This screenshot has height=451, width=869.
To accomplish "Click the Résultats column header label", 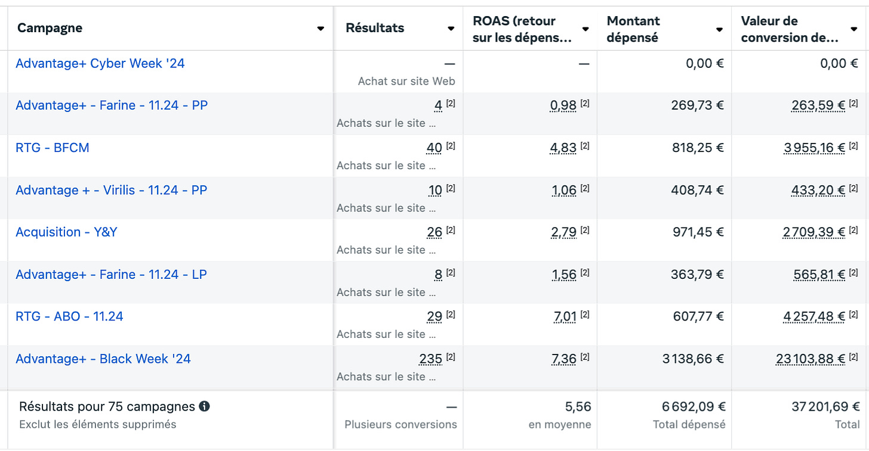I will tap(375, 28).
